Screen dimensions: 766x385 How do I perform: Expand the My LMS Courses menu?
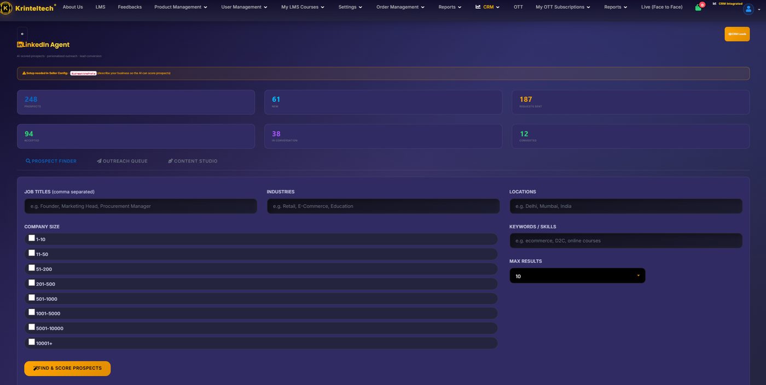tap(303, 7)
